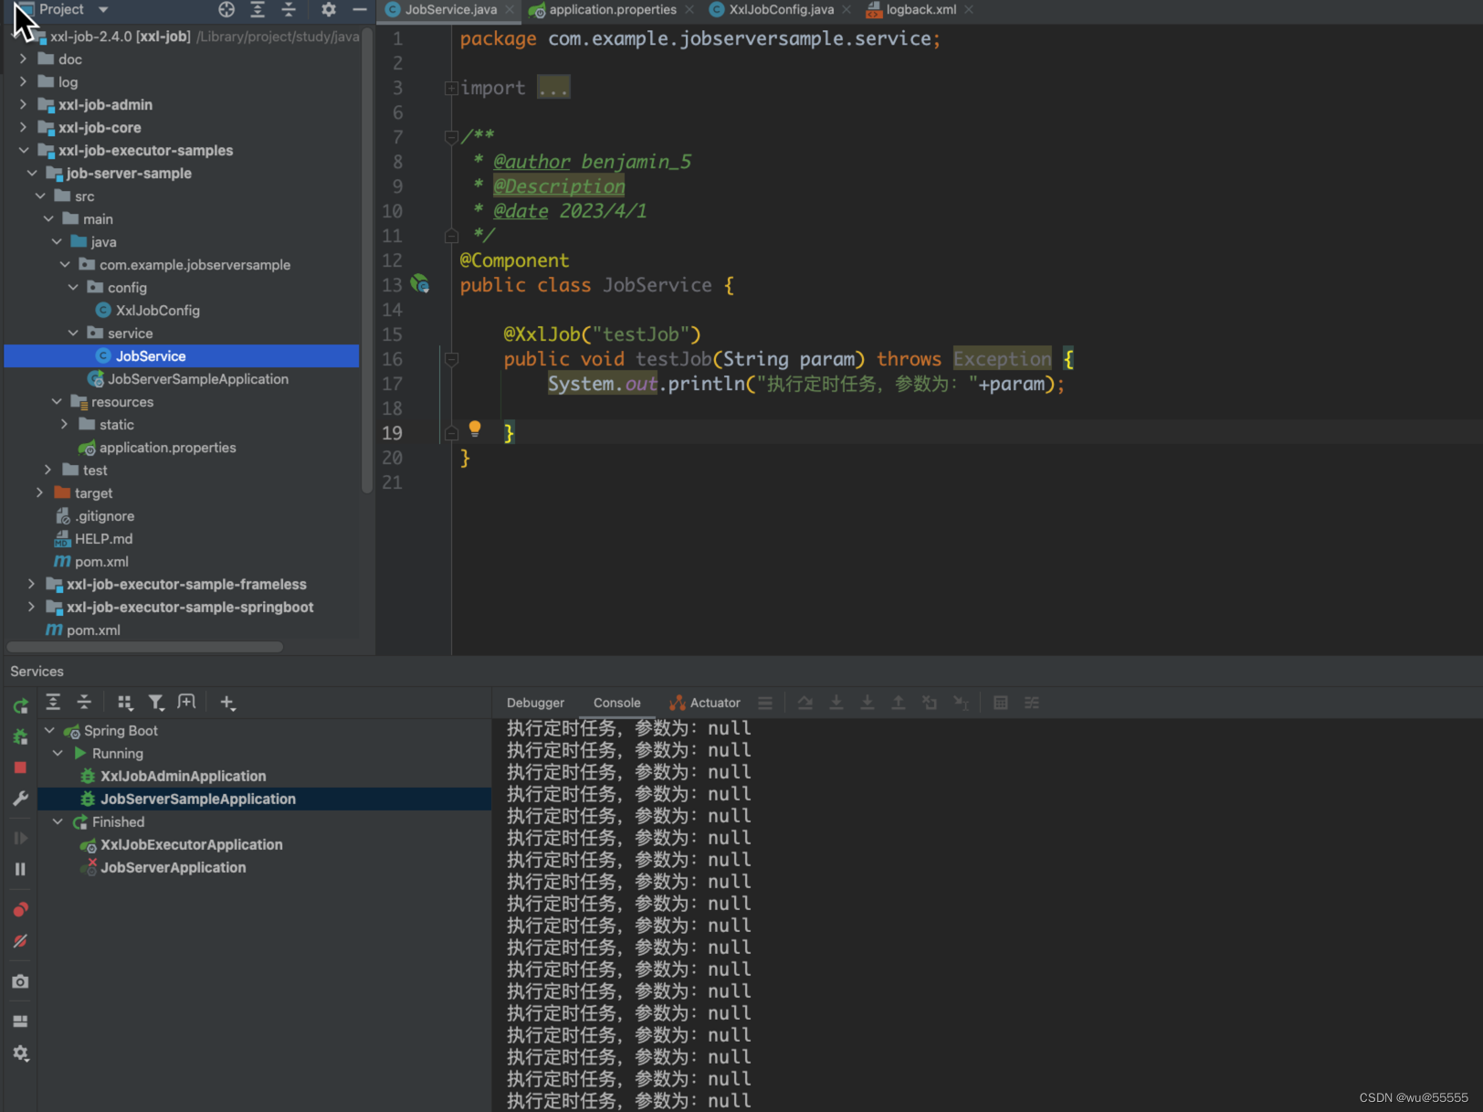The height and width of the screenshot is (1112, 1483).
Task: Select .gitignore file
Action: pos(104,515)
